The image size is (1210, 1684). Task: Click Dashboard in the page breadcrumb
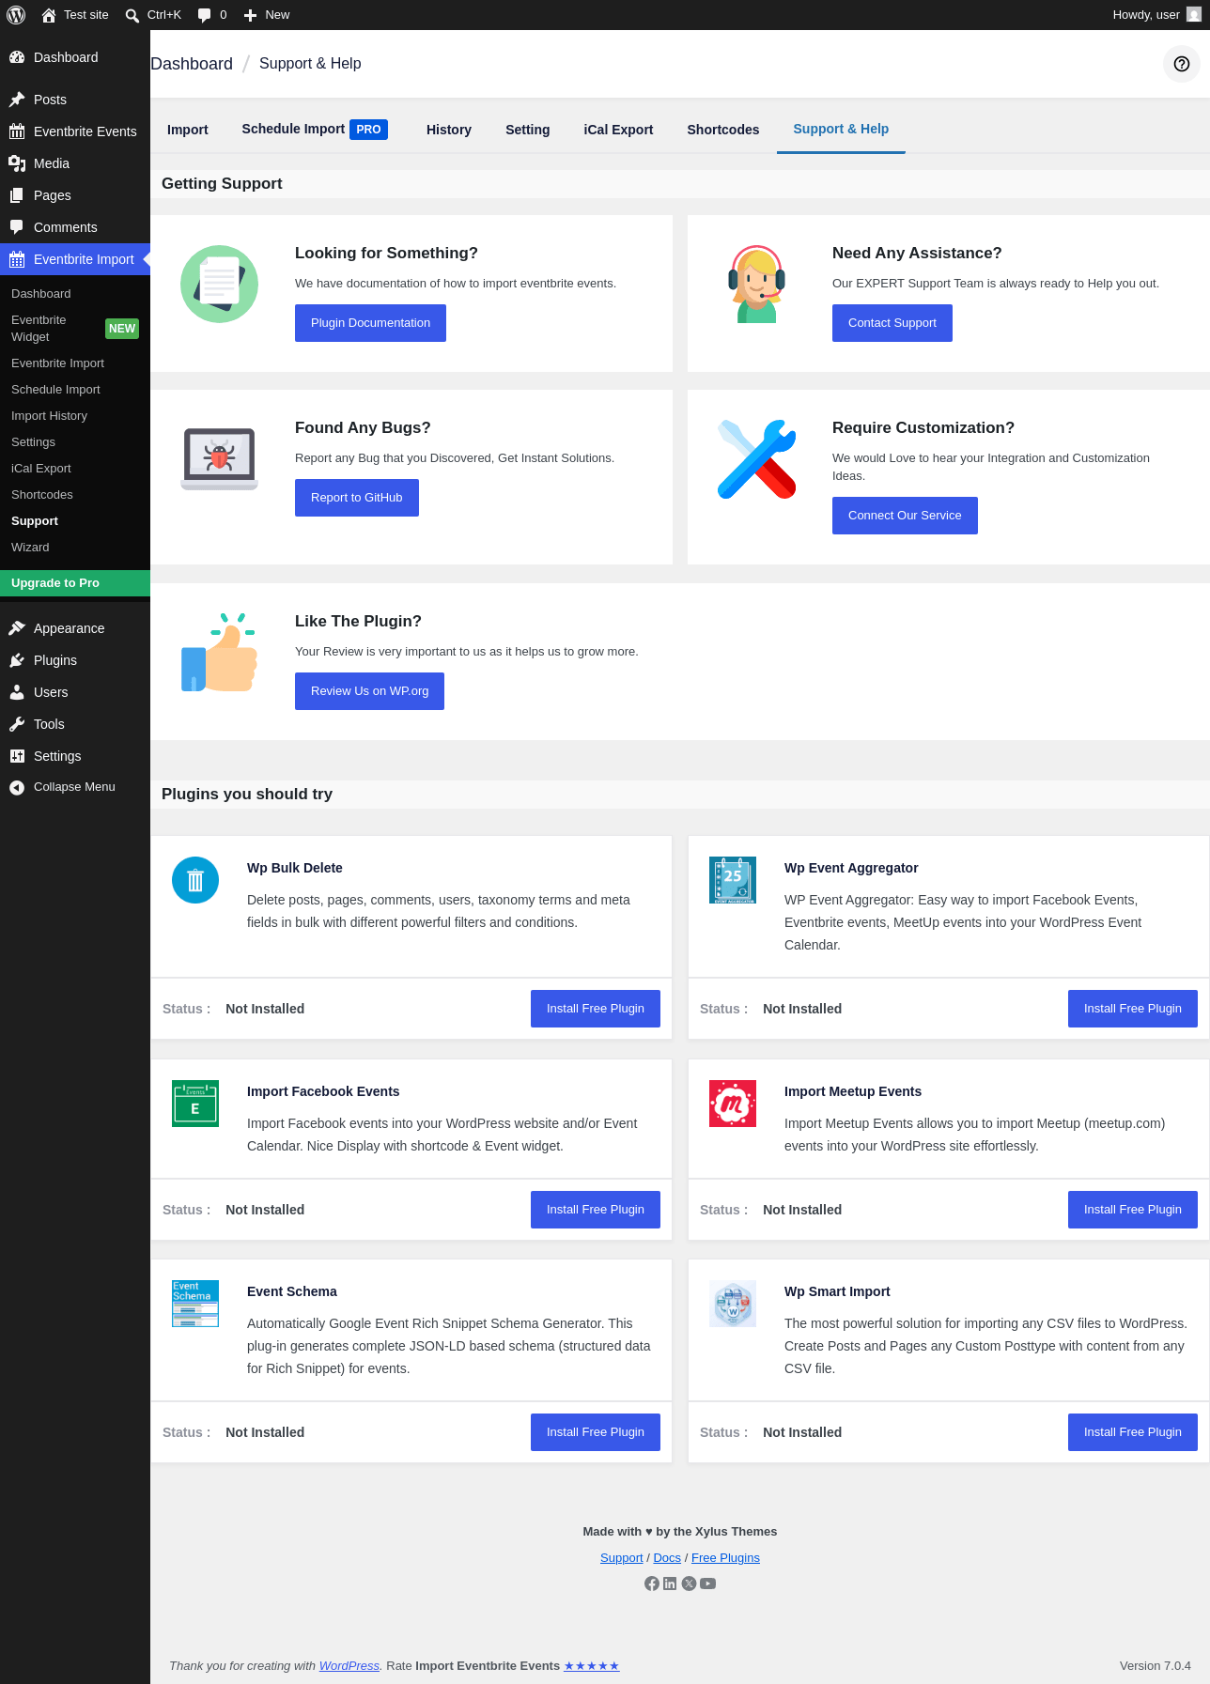(x=192, y=64)
